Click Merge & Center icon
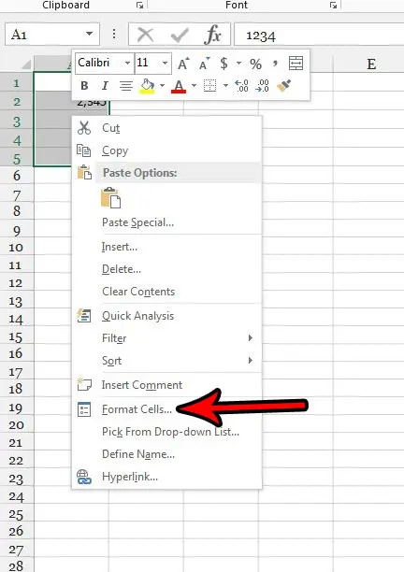This screenshot has height=572, width=404. [x=296, y=64]
